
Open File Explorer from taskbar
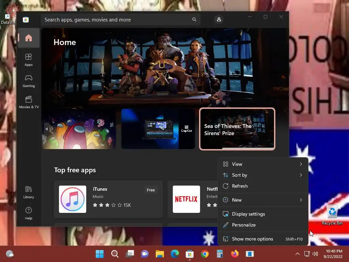pos(160,254)
